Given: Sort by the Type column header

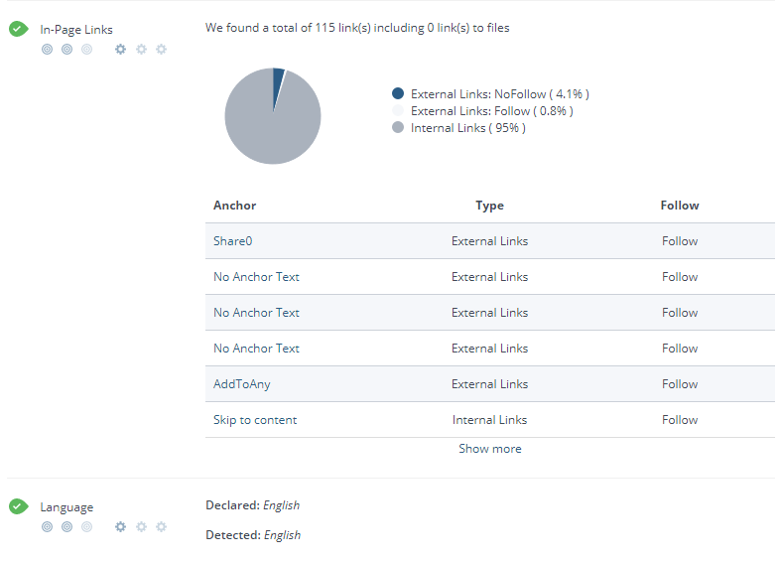Looking at the screenshot, I should pos(489,206).
